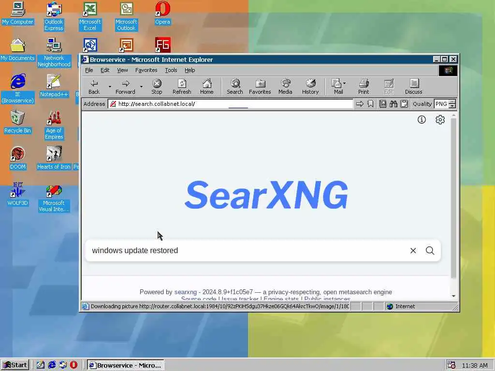Click the bookmarks book icon beside Quality

pyautogui.click(x=383, y=104)
